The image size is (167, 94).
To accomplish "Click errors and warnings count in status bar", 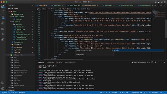I will click(14, 93).
